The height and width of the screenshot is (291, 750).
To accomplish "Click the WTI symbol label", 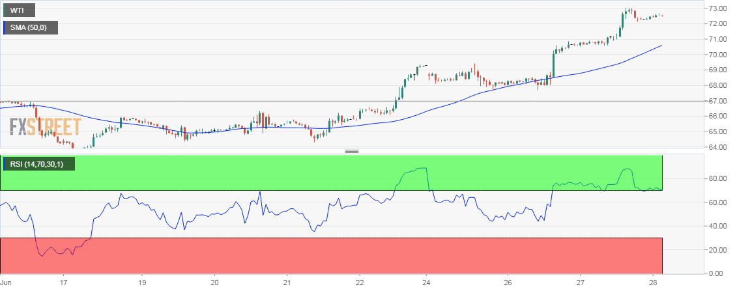I will (18, 10).
